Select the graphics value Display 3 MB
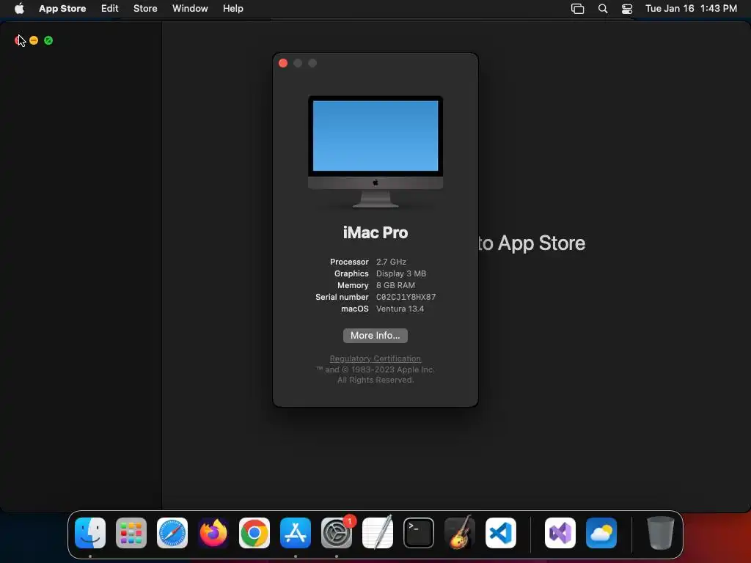The height and width of the screenshot is (563, 751). click(x=401, y=273)
